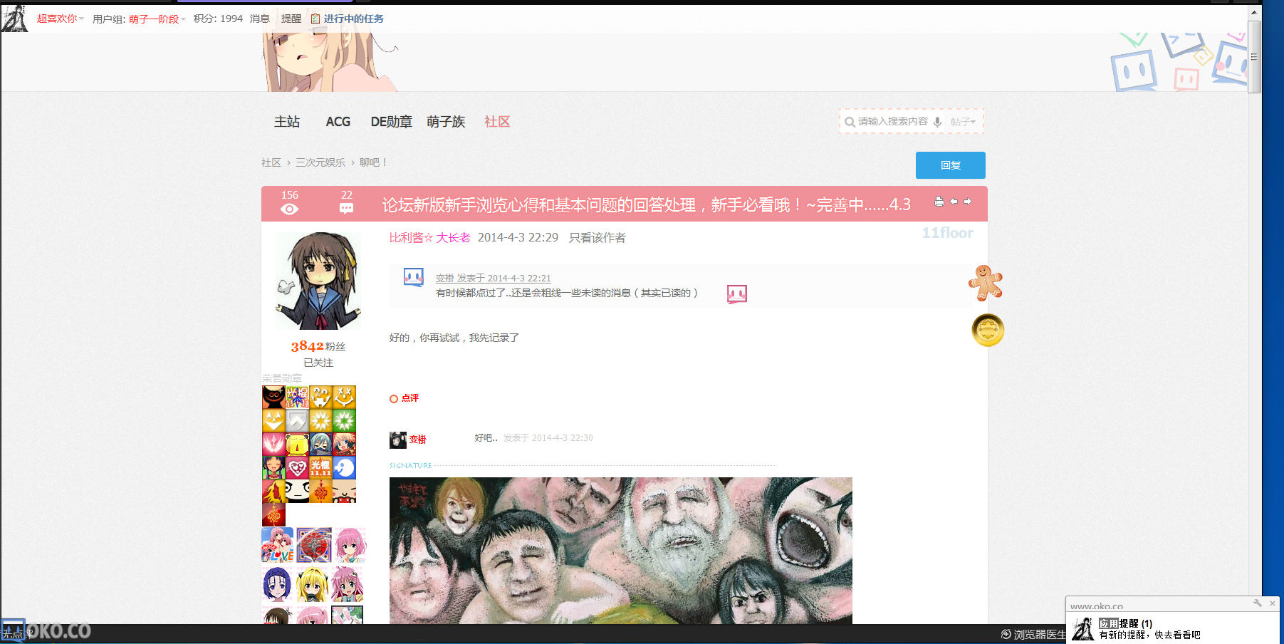This screenshot has width=1284, height=644.
Task: Click the blue bird medal badge
Action: (344, 467)
